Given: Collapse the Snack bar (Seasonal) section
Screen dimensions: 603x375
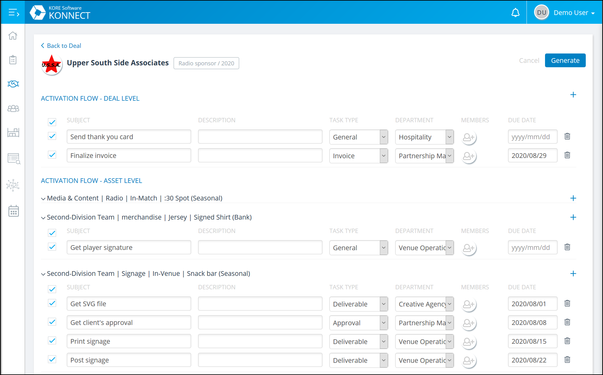Looking at the screenshot, I should point(43,274).
